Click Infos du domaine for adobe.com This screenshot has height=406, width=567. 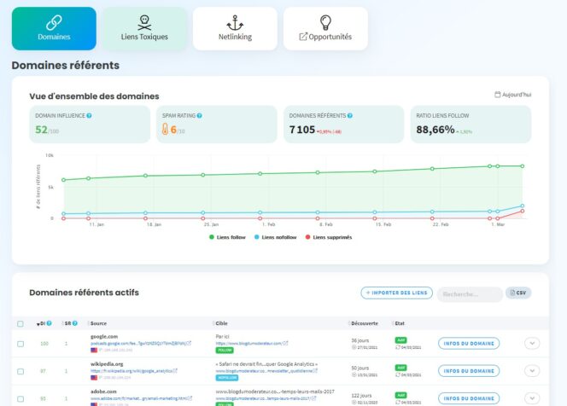point(469,398)
